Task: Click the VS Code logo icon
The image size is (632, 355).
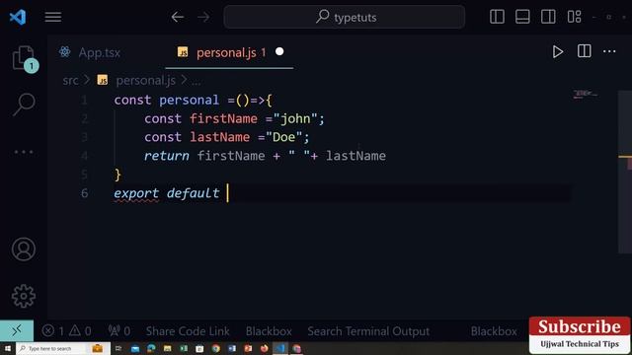Action: (x=18, y=17)
